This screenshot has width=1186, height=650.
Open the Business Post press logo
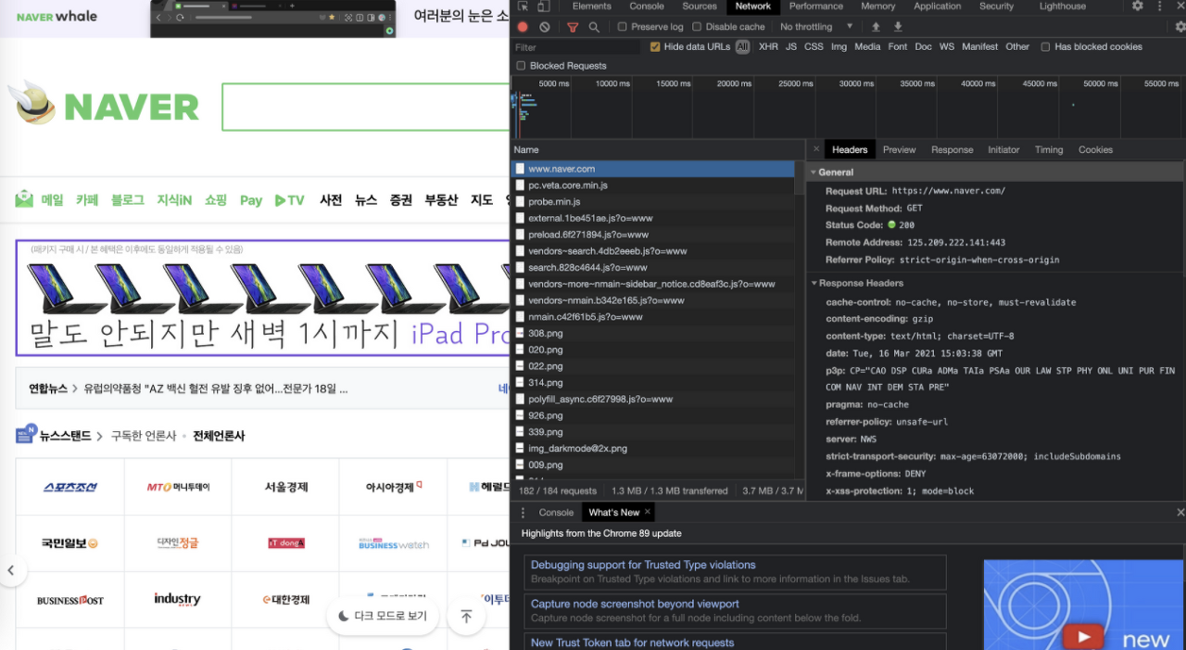70,600
